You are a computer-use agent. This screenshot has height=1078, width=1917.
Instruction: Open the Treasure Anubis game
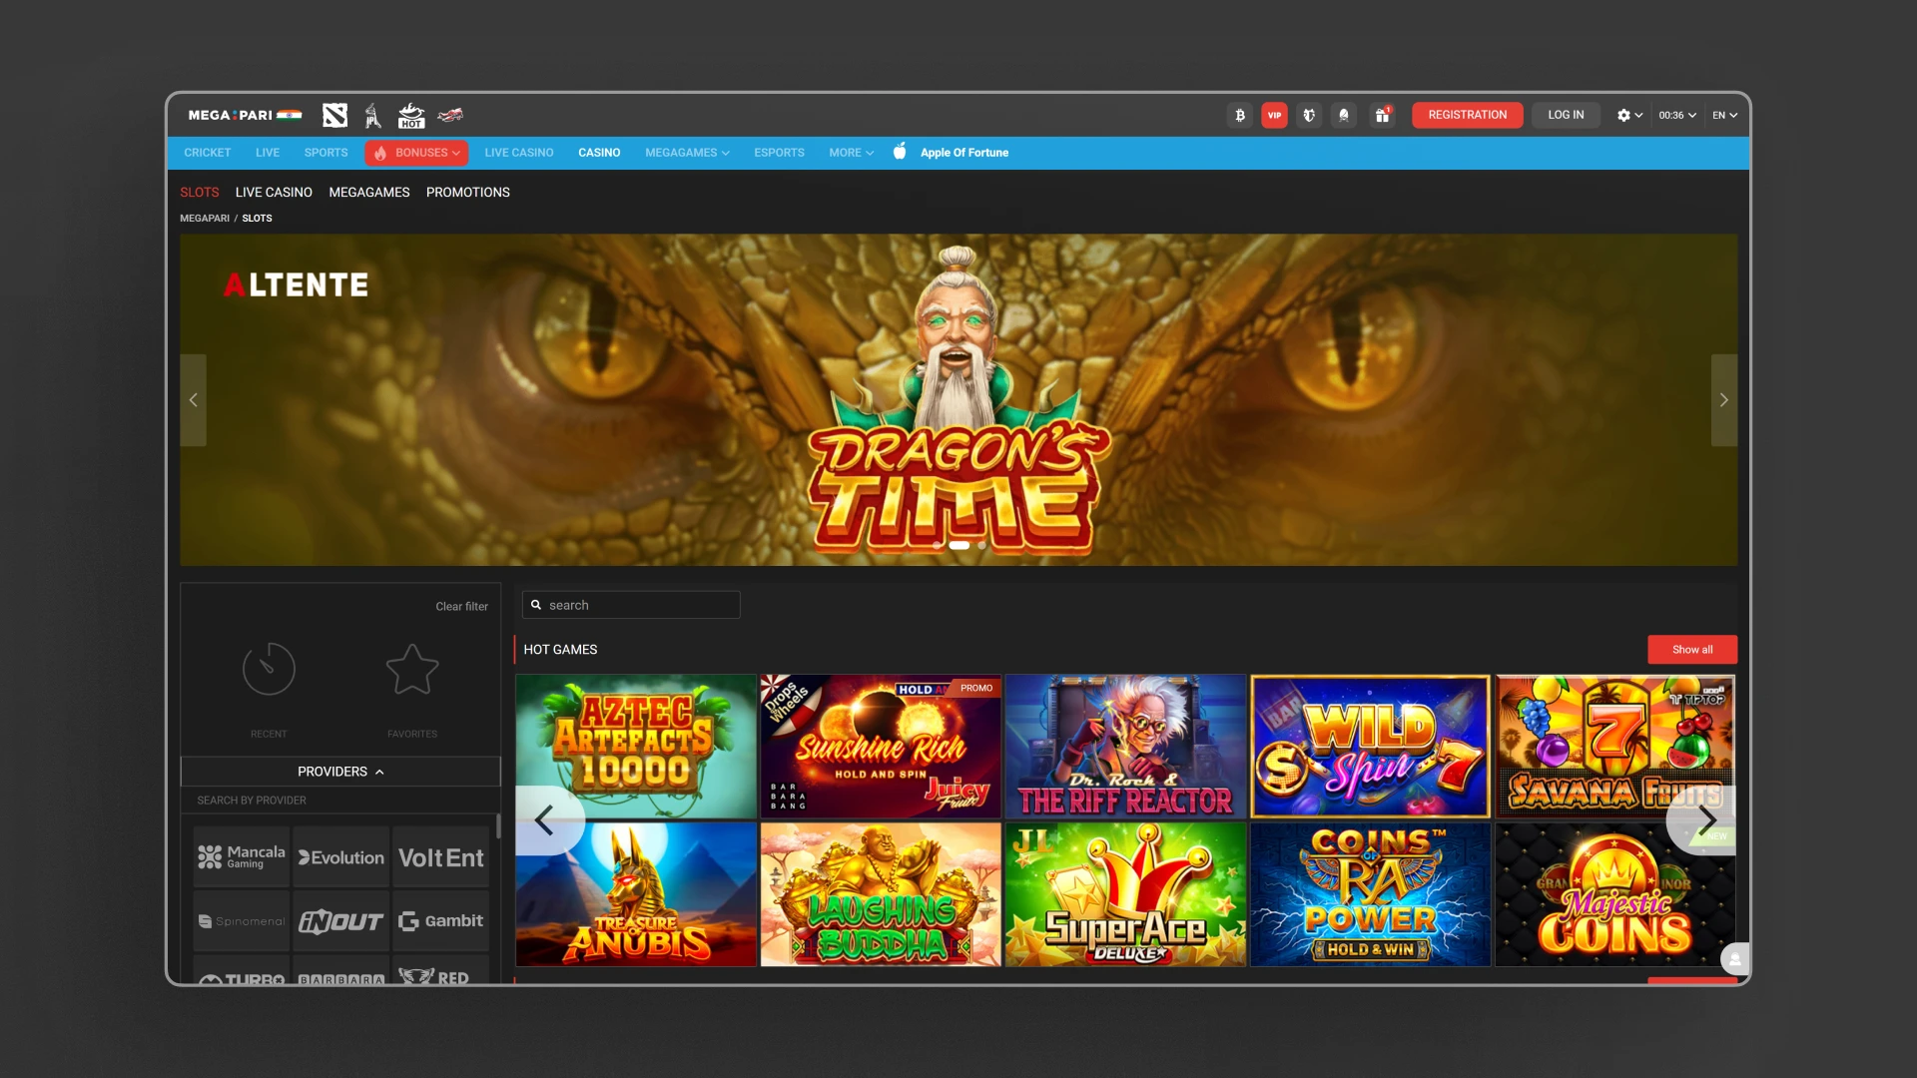pyautogui.click(x=636, y=894)
